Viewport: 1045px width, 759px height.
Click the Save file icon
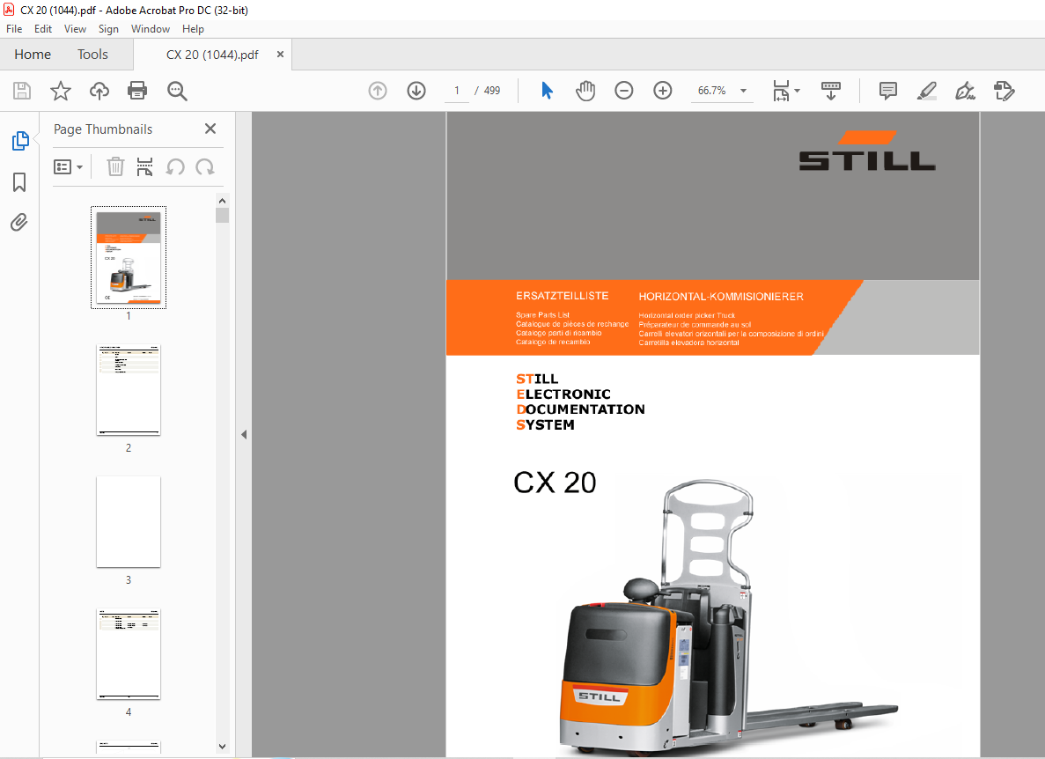point(22,91)
